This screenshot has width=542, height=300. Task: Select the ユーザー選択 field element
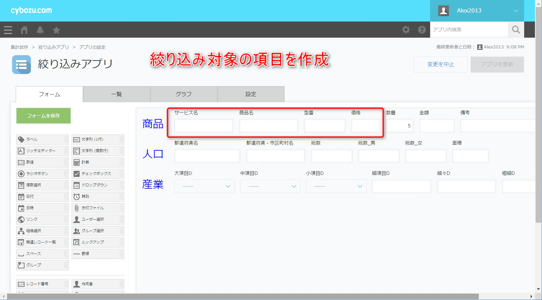coord(98,219)
